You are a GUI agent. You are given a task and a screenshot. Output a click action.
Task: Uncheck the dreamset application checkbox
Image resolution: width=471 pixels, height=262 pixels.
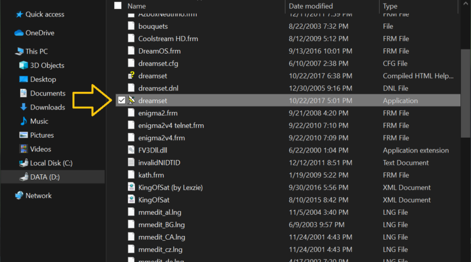pyautogui.click(x=121, y=101)
